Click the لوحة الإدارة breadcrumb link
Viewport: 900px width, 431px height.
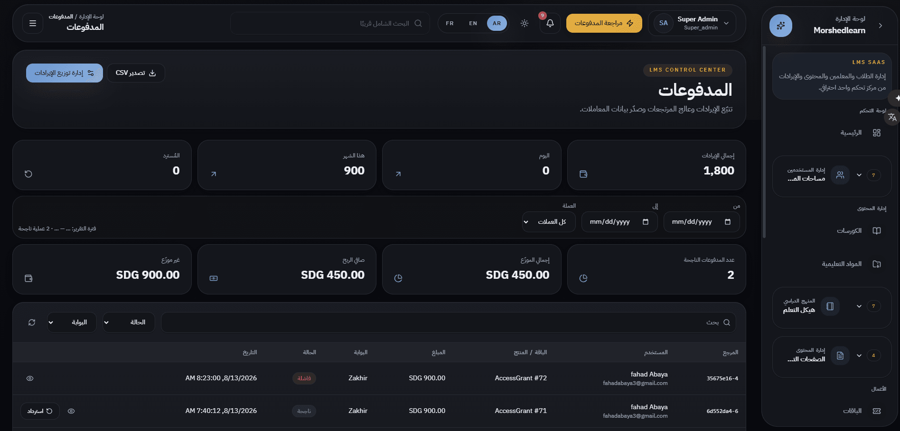(x=91, y=17)
